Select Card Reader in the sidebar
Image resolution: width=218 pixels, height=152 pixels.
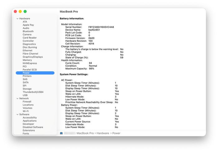(30, 38)
